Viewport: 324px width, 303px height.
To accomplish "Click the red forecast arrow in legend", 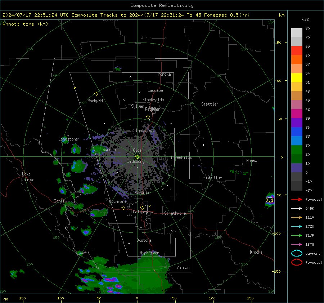I will tap(297, 199).
